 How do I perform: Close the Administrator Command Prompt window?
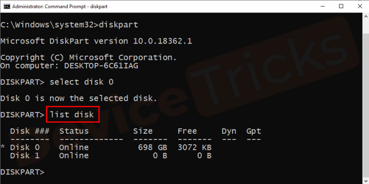[x=359, y=6]
